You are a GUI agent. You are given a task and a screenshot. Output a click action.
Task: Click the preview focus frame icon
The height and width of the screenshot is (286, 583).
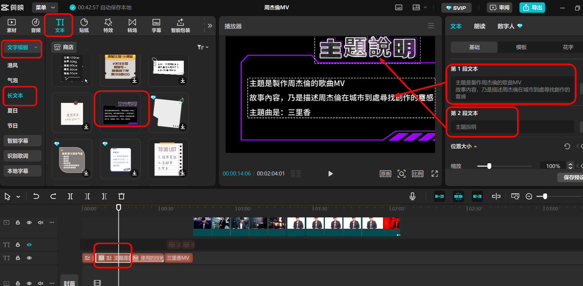pyautogui.click(x=402, y=174)
